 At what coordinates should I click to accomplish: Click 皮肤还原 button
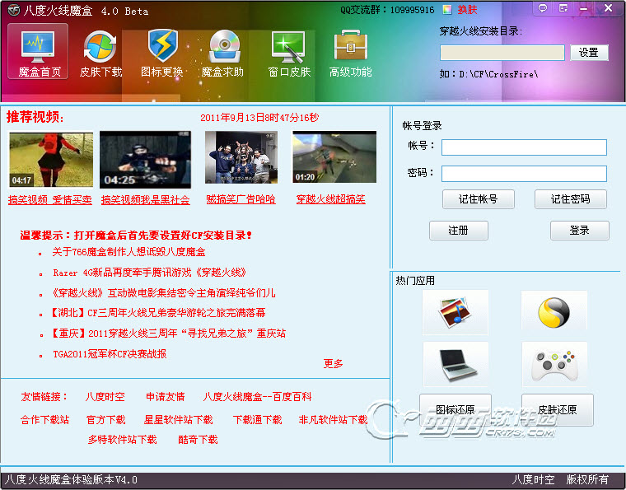558,410
